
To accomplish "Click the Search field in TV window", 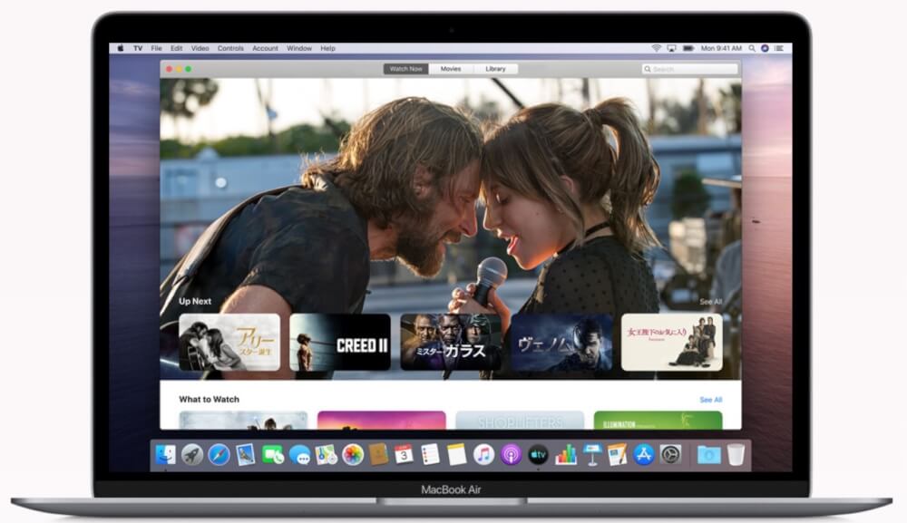I will pyautogui.click(x=690, y=69).
